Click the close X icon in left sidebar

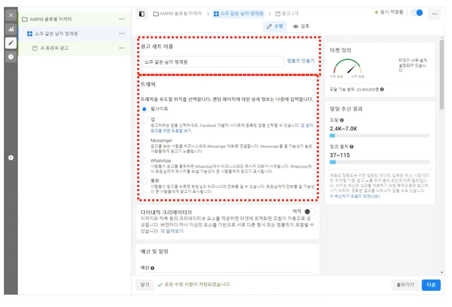click(x=11, y=15)
